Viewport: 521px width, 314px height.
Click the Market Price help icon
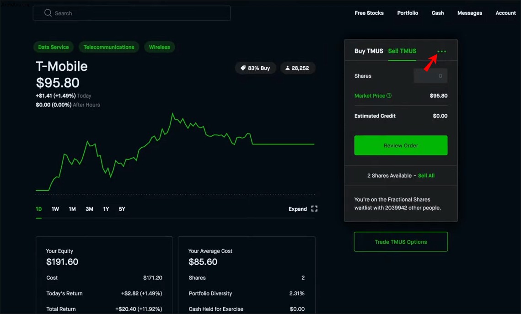tap(389, 96)
